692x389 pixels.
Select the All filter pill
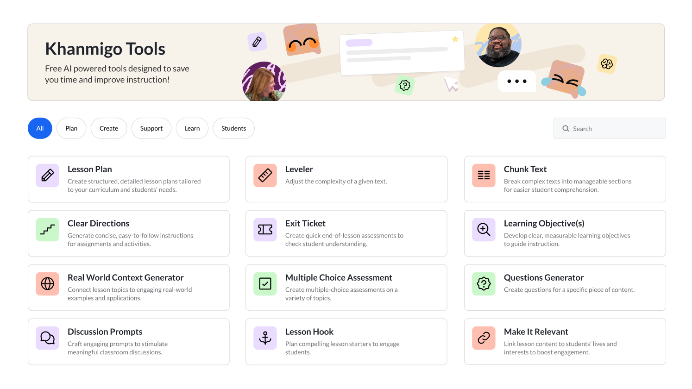pos(40,128)
